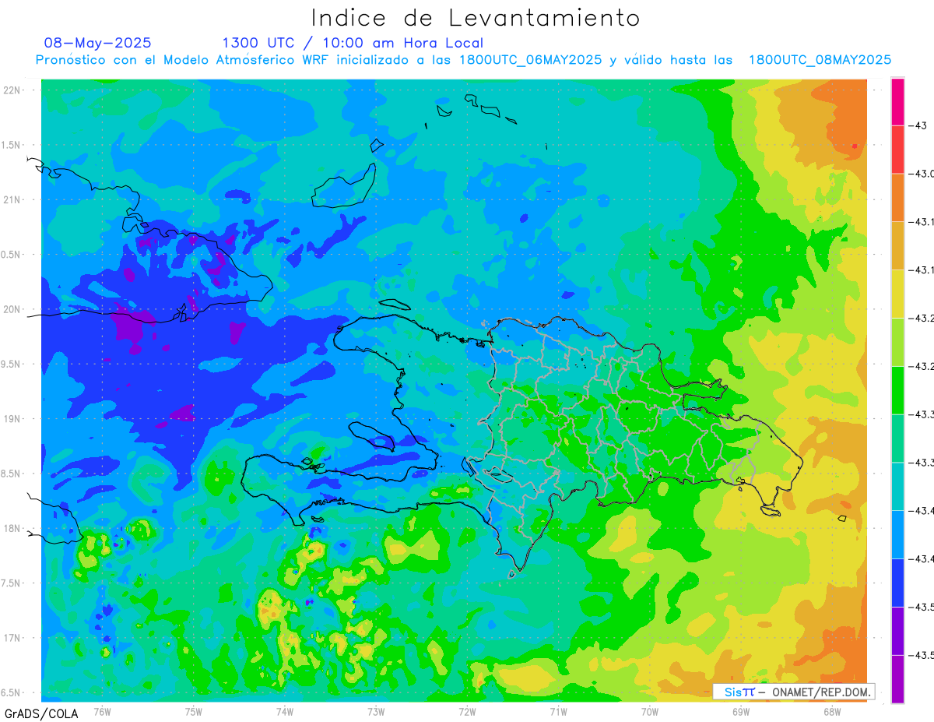934x722 pixels.
Task: Pick the deep royal blue legend swatch
Action: click(x=897, y=583)
